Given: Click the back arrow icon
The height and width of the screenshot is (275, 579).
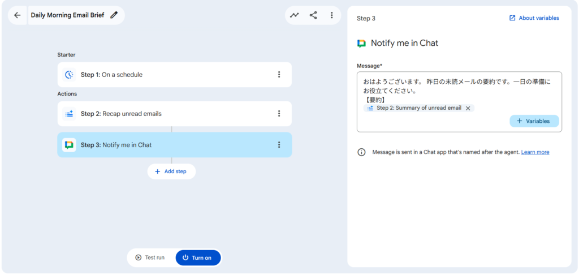Looking at the screenshot, I should click(x=17, y=15).
